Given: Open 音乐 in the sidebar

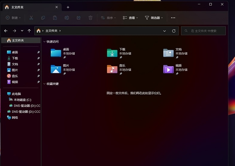Looking at the screenshot, I should tap(15, 76).
